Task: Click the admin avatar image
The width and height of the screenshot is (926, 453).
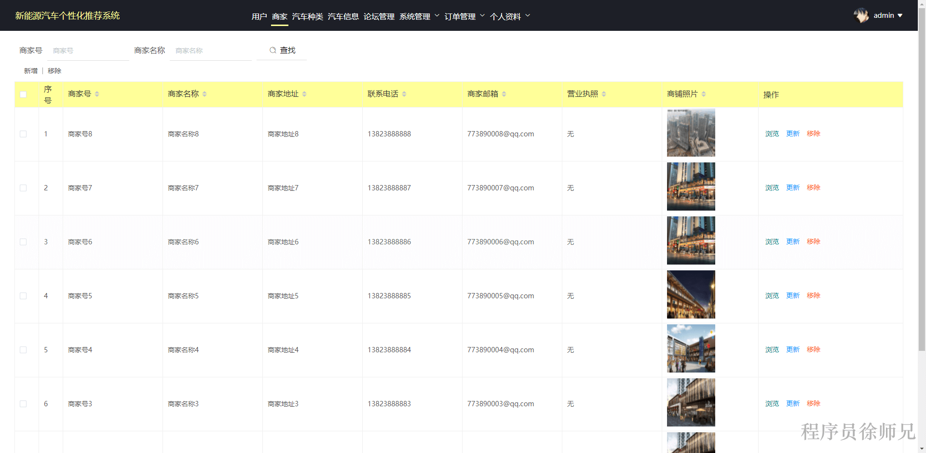Action: click(x=862, y=15)
